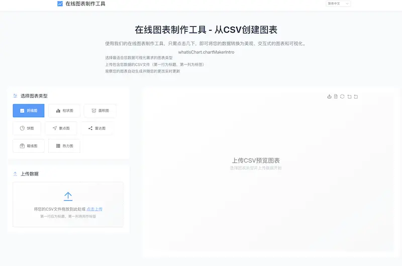
Task: Open the data view document icon
Action: click(x=336, y=97)
